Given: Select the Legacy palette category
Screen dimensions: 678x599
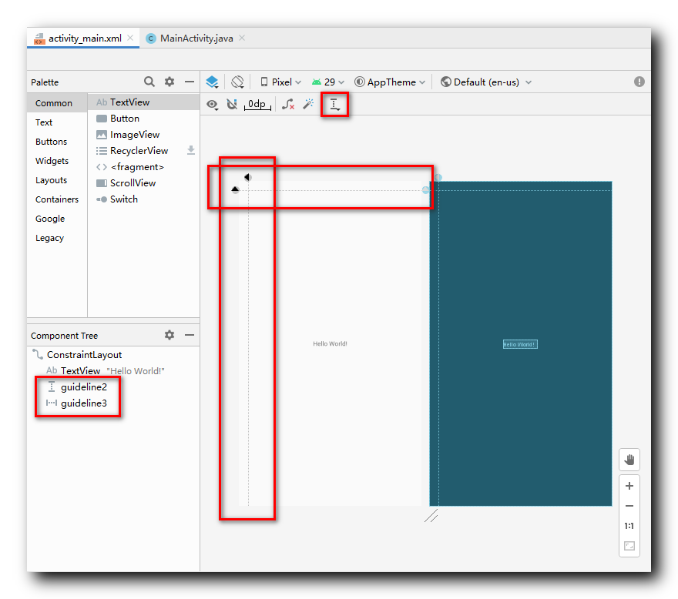Looking at the screenshot, I should click(57, 238).
